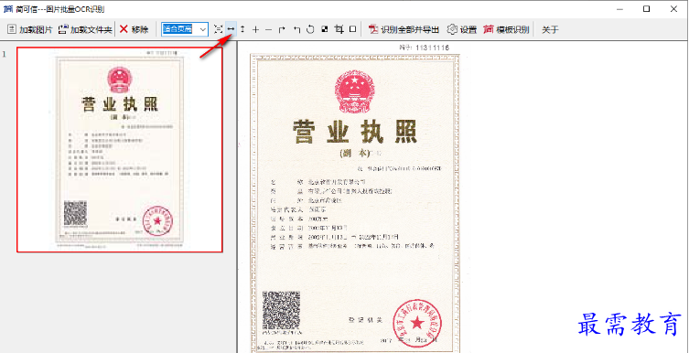Click the rectangle selection icon
This screenshot has height=353, width=689.
click(x=352, y=29)
